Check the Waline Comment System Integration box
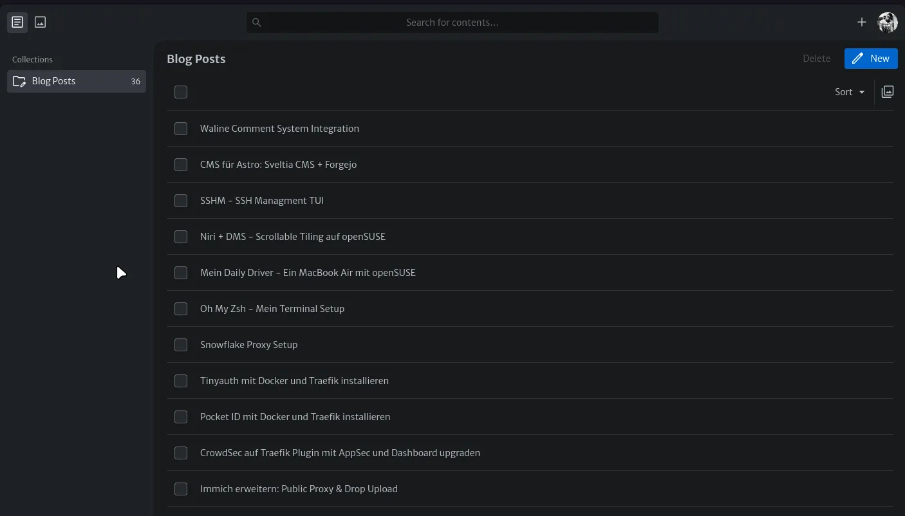The image size is (905, 516). pyautogui.click(x=181, y=129)
